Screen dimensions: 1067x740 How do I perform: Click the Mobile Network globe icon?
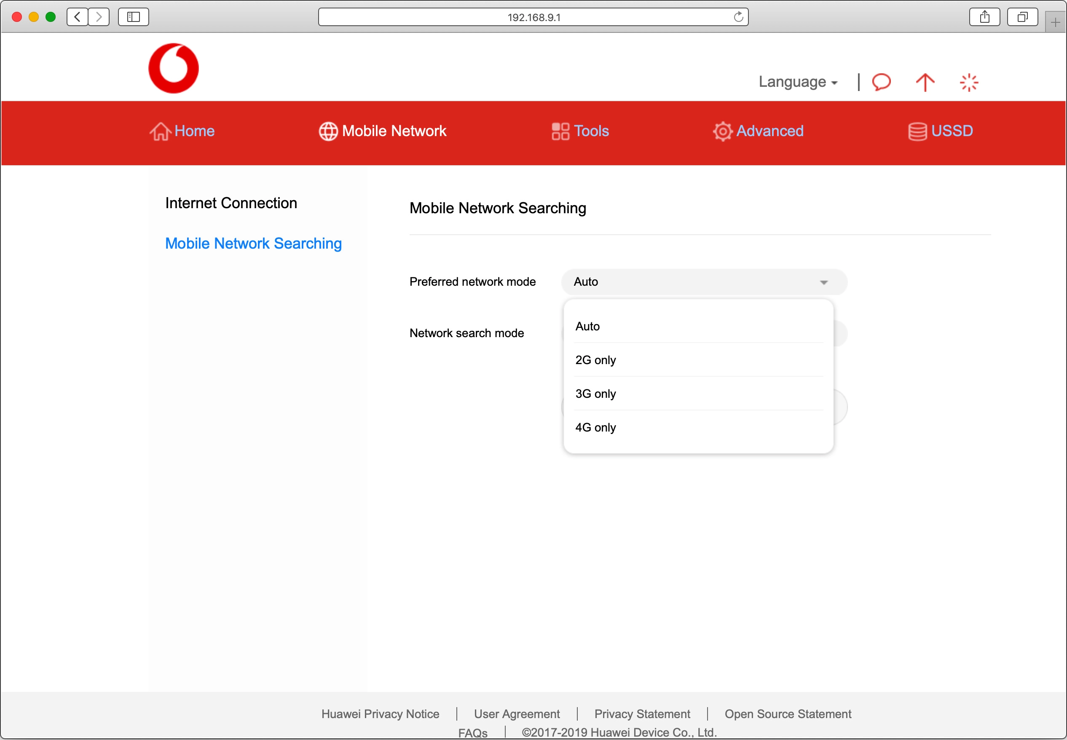coord(328,131)
